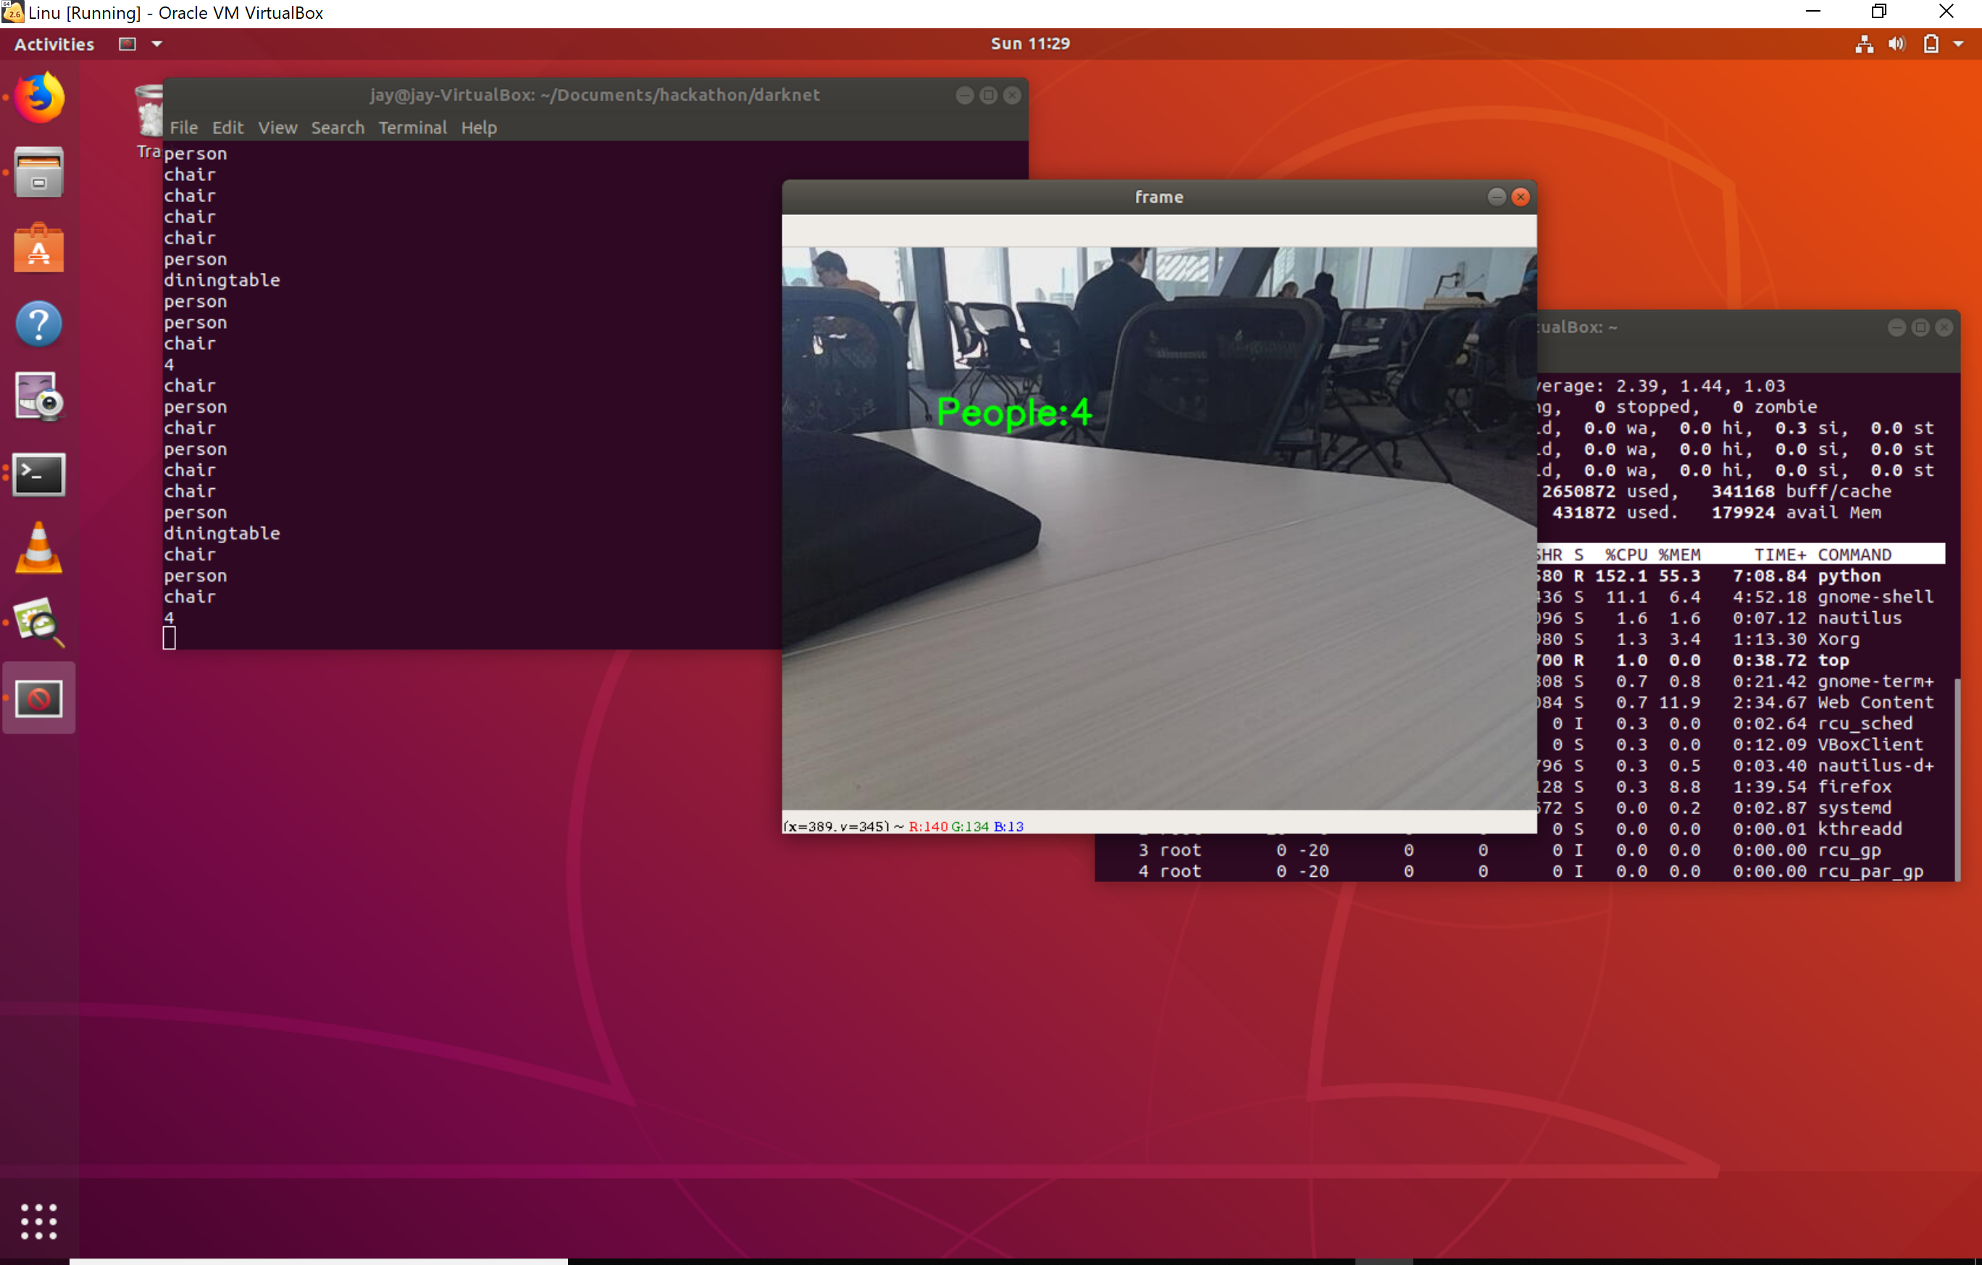Open the Files manager dock icon
Screen dimensions: 1982x1265
pyautogui.click(x=38, y=173)
